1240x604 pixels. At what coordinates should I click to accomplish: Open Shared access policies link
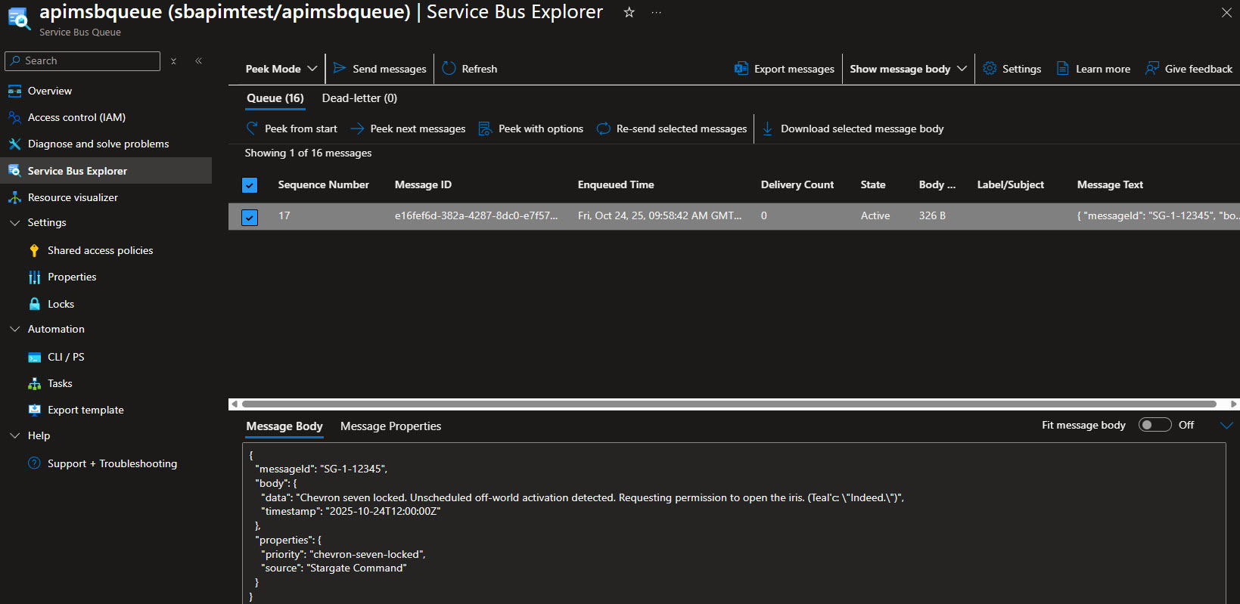click(x=100, y=250)
